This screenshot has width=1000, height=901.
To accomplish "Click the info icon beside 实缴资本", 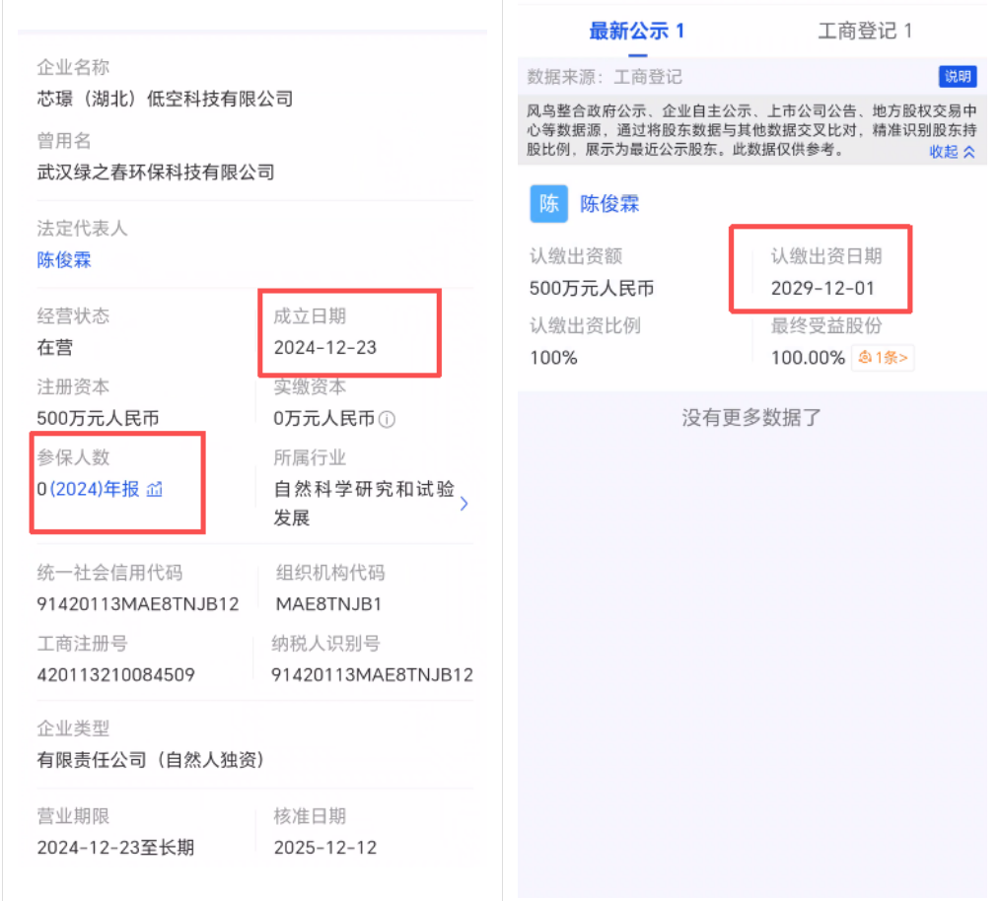I will point(388,418).
